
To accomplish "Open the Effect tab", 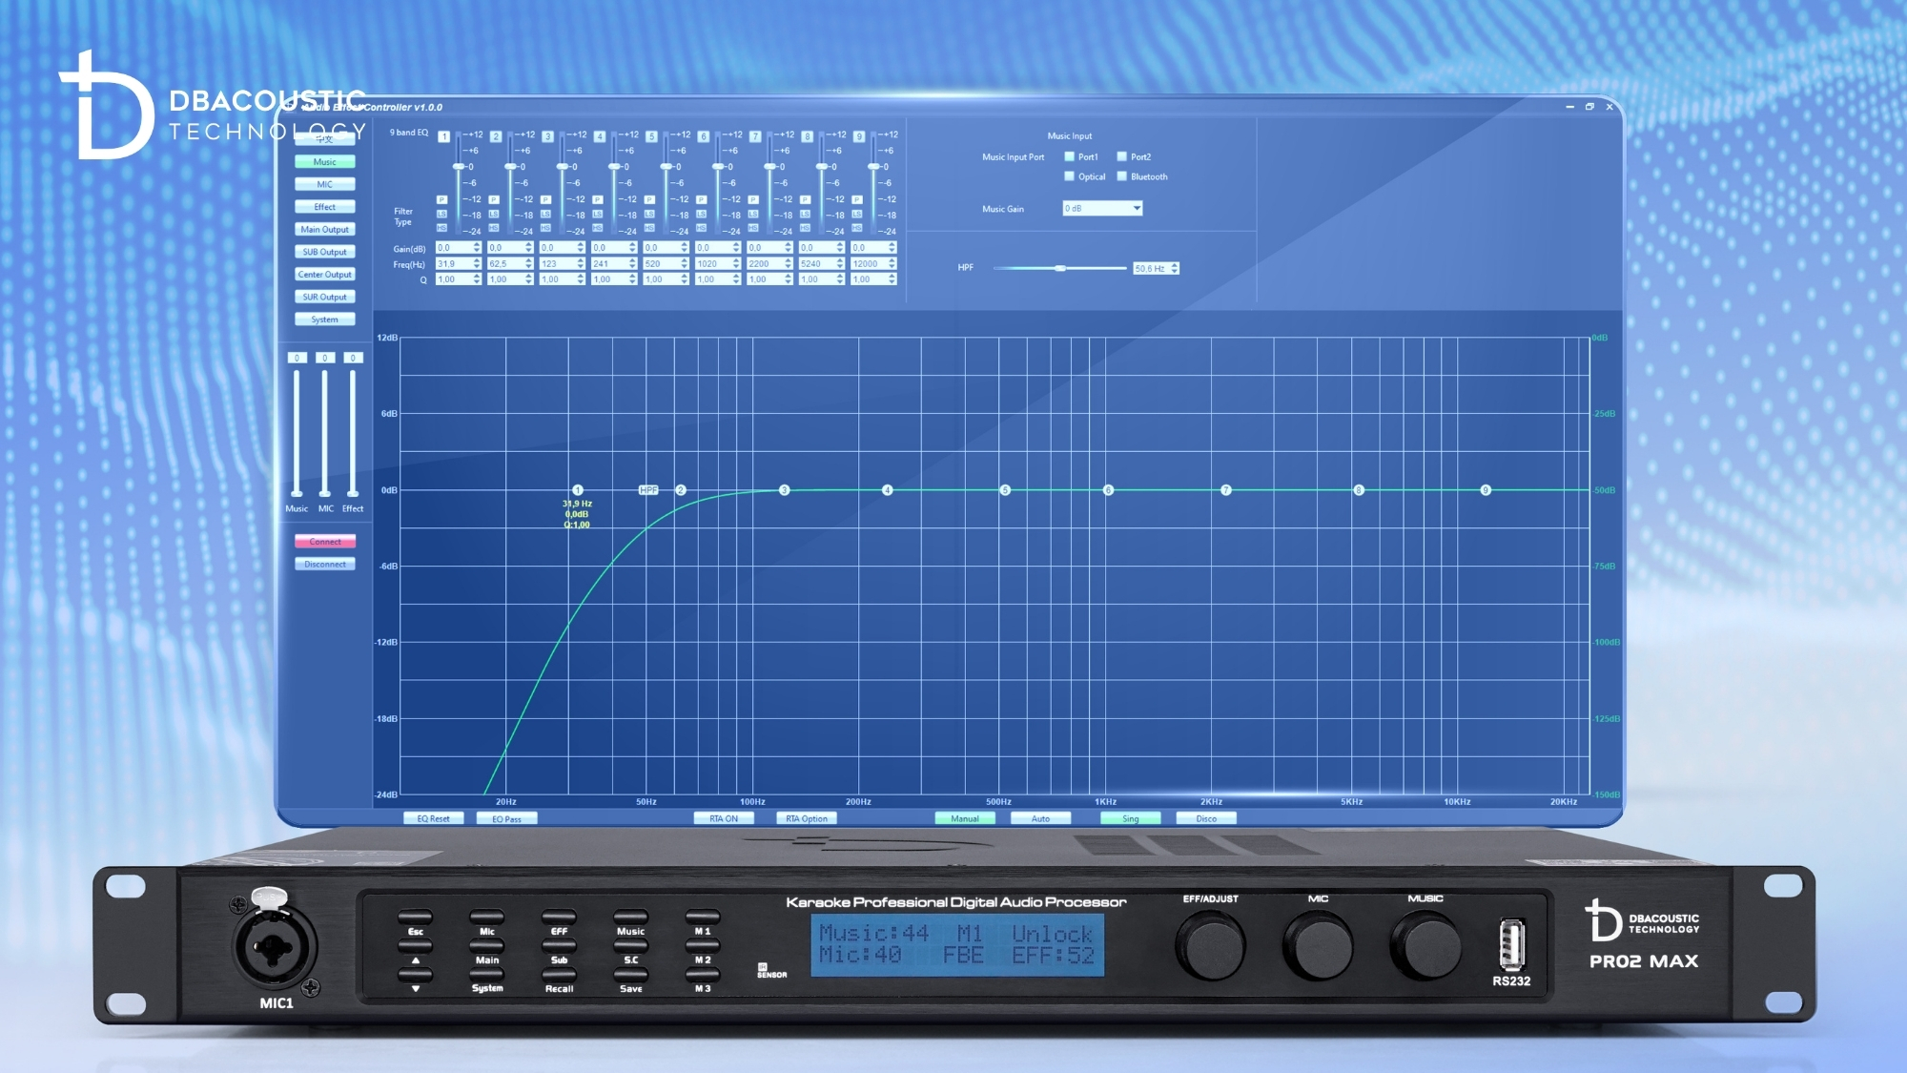I will [x=325, y=207].
